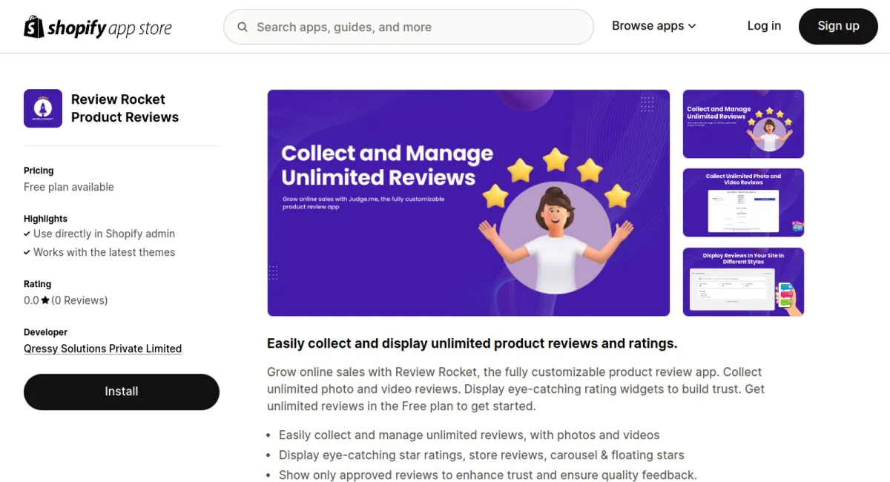
Task: Click the checkmark beside 'Works with the latest themes'
Action: [27, 252]
